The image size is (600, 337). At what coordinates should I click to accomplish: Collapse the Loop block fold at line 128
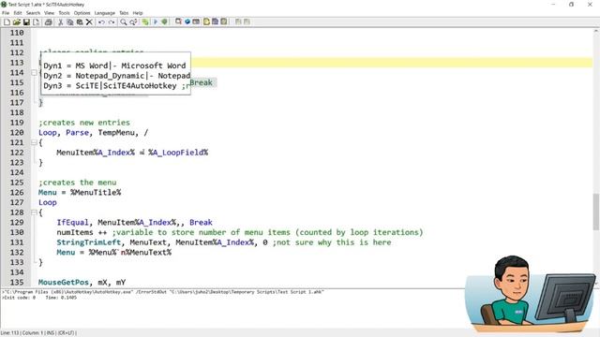click(34, 212)
